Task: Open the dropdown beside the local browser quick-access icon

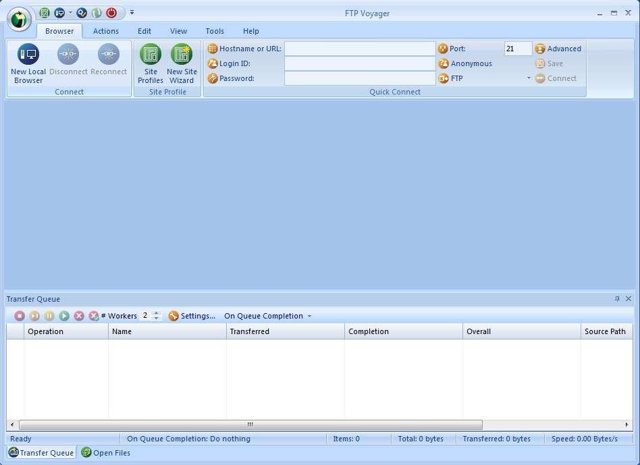Action: tap(70, 13)
